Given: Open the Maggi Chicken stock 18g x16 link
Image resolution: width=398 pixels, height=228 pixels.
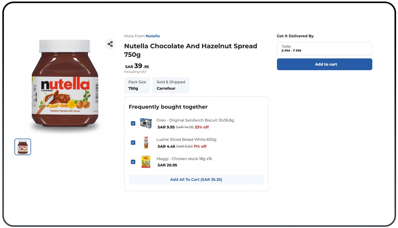Looking at the screenshot, I should coord(184,159).
